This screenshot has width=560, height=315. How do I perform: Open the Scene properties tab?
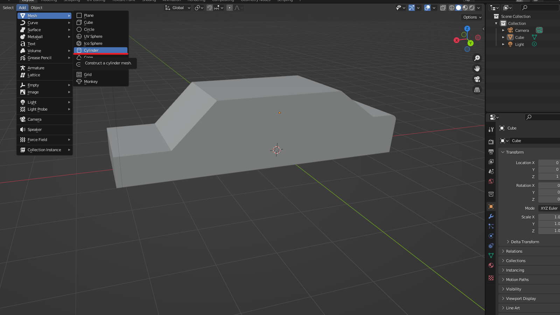tap(491, 171)
